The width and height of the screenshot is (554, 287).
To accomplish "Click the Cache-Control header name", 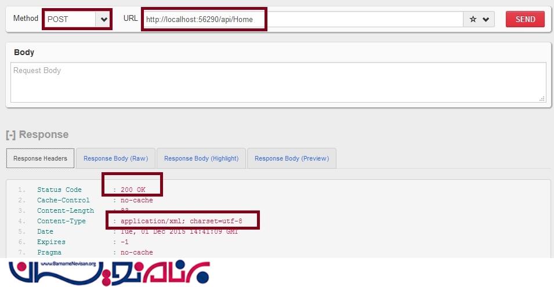I will [x=63, y=200].
